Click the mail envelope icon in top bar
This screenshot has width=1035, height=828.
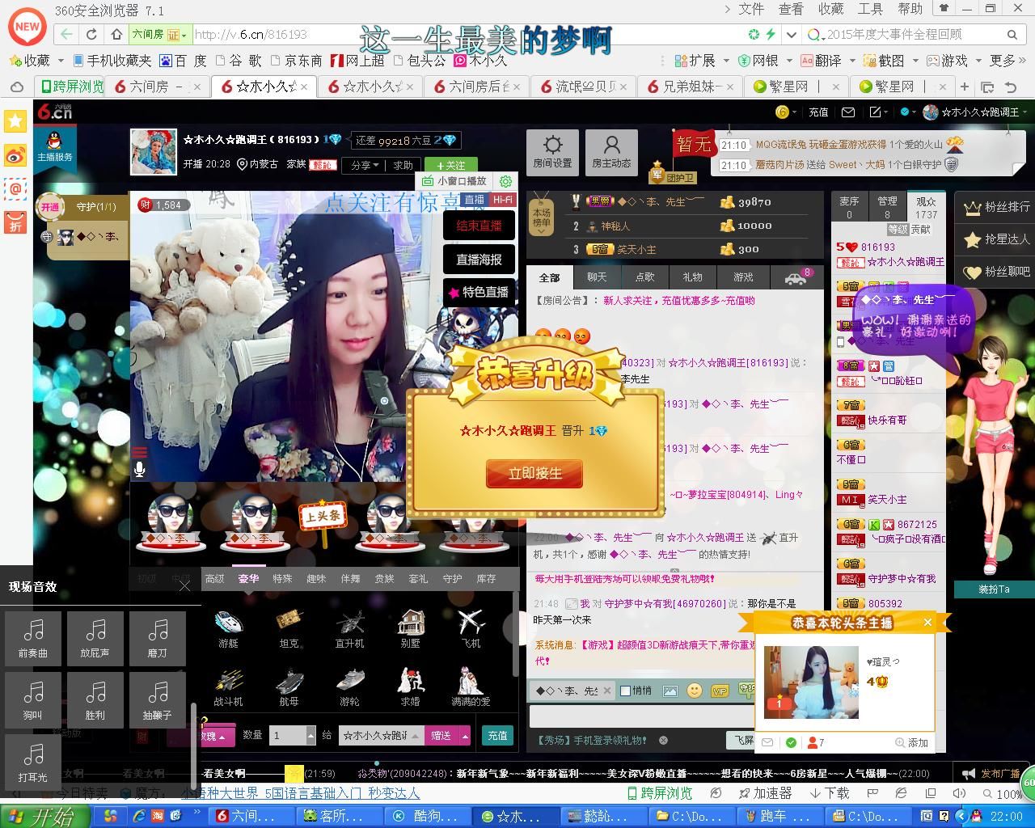(848, 112)
